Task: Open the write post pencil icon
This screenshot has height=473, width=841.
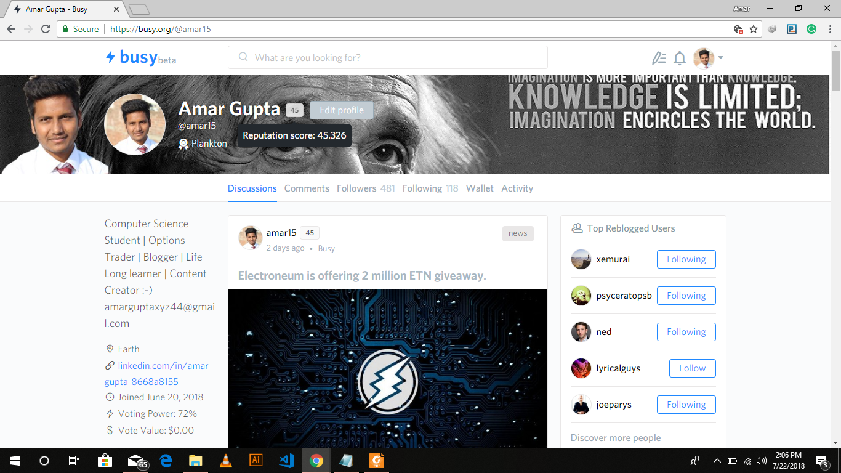Action: 659,58
